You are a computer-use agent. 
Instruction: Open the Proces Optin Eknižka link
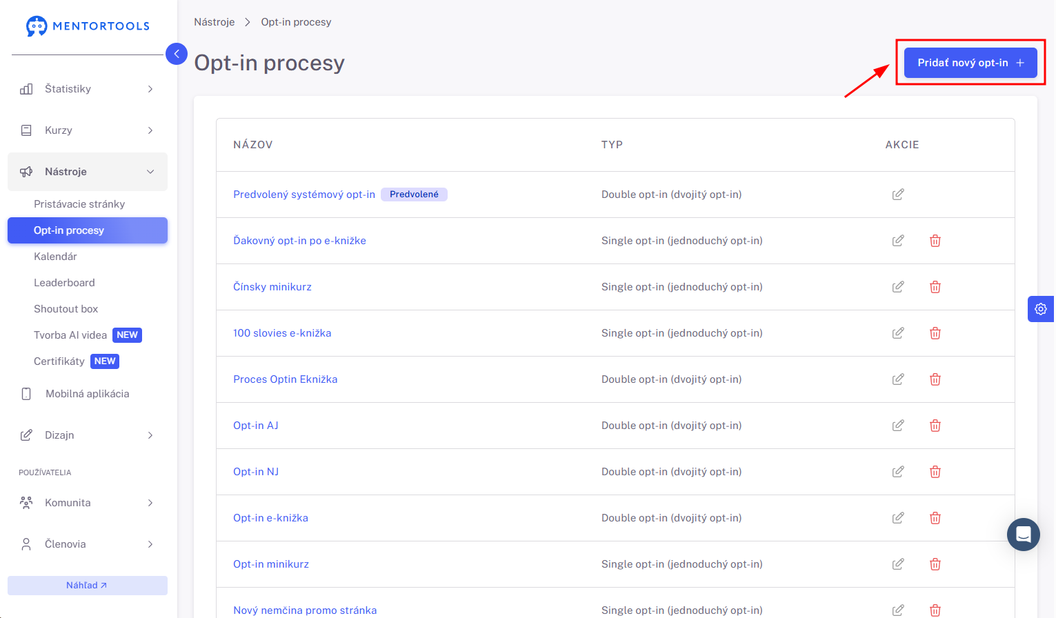click(285, 379)
